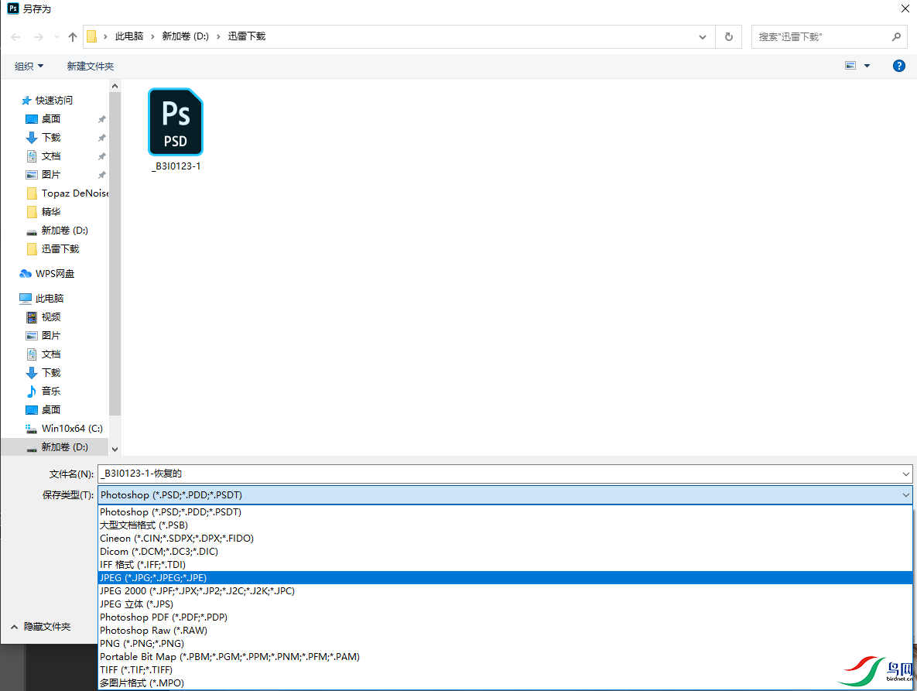Open the help button
Image resolution: width=917 pixels, height=691 pixels.
pyautogui.click(x=899, y=66)
